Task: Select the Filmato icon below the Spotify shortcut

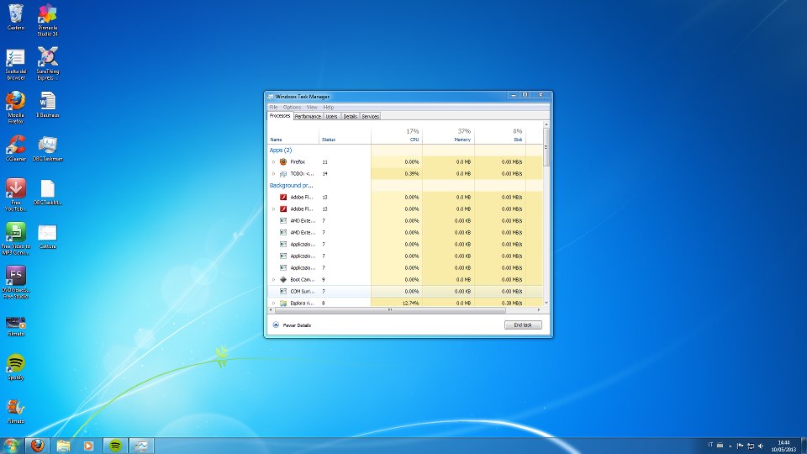Action: coord(15,411)
